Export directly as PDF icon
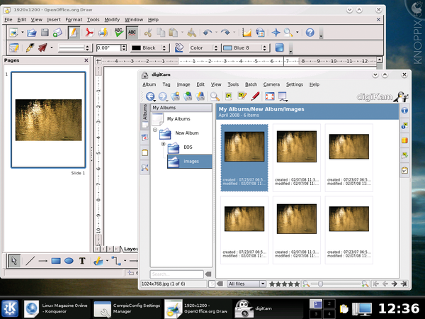Viewport: 425px width, 319px height. tap(89, 33)
